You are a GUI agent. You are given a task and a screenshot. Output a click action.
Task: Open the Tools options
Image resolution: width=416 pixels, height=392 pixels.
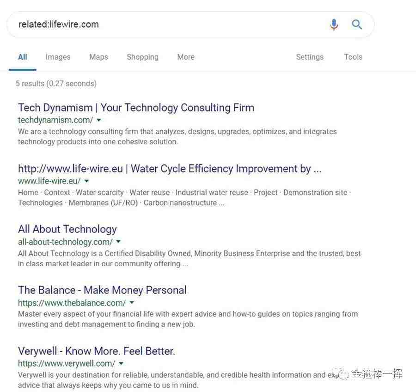353,57
